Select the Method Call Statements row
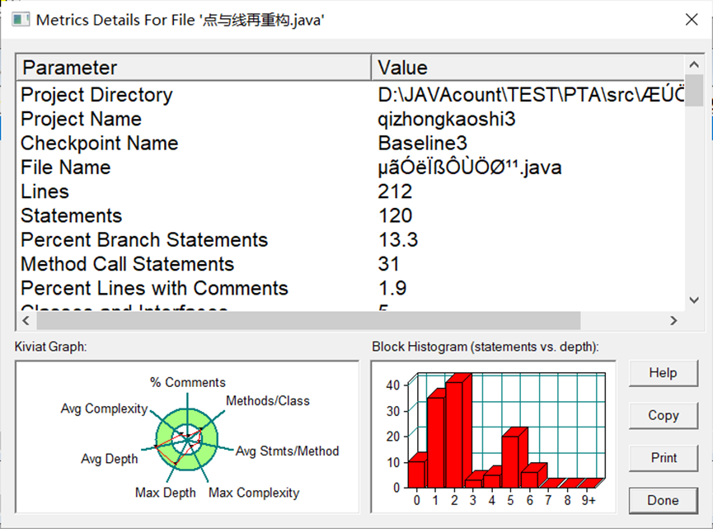 tap(350, 263)
